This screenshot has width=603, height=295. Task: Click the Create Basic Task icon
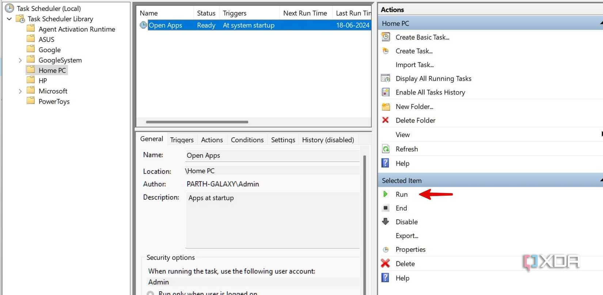click(x=386, y=37)
